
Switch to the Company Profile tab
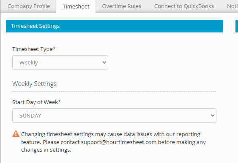coord(29,6)
